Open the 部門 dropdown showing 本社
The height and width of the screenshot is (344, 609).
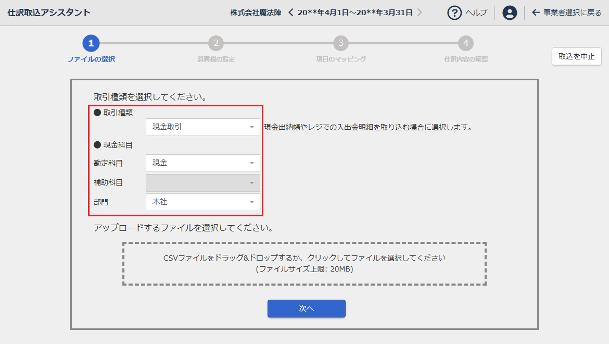click(203, 202)
